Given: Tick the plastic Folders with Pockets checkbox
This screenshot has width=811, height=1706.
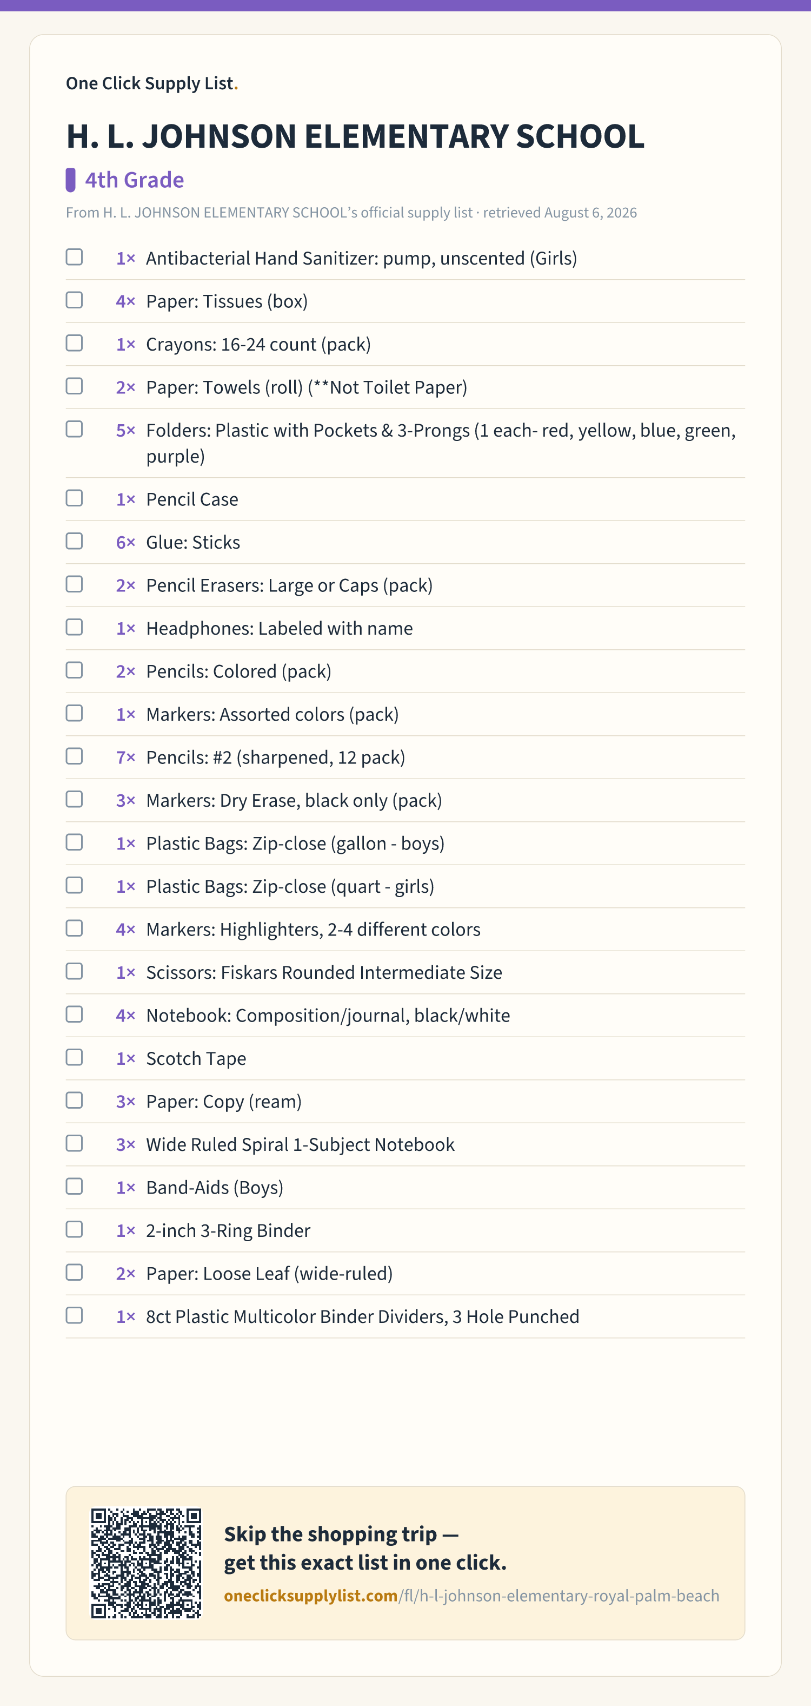Looking at the screenshot, I should pyautogui.click(x=74, y=429).
